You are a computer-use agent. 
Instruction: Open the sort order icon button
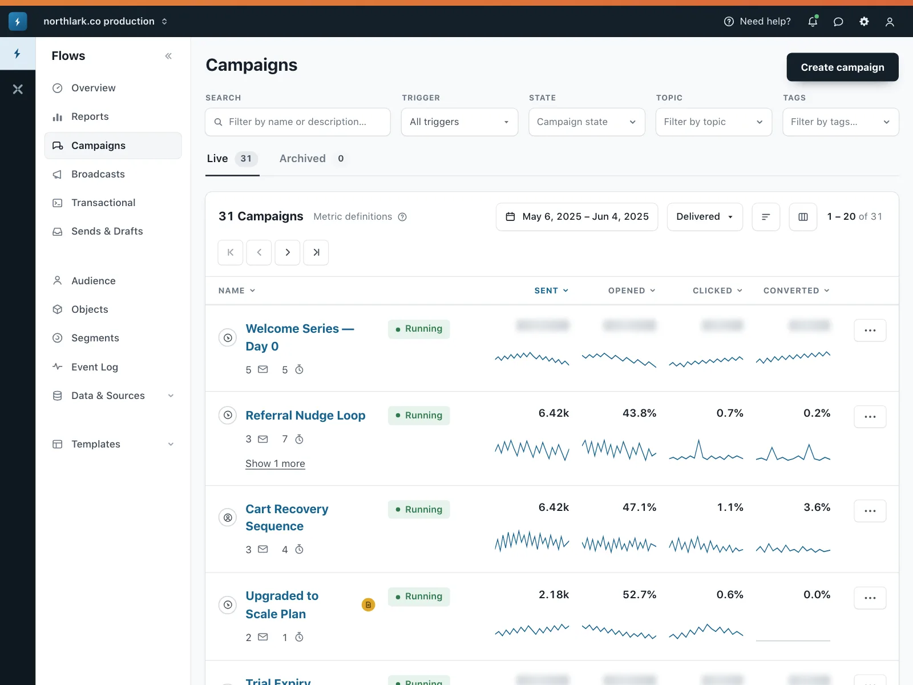766,217
